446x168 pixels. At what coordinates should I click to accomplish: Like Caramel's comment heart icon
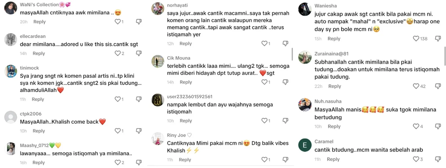click(x=416, y=159)
